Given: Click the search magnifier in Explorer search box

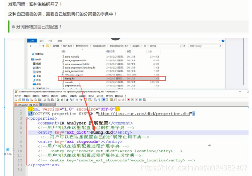Looking at the screenshot, I should [221, 46].
